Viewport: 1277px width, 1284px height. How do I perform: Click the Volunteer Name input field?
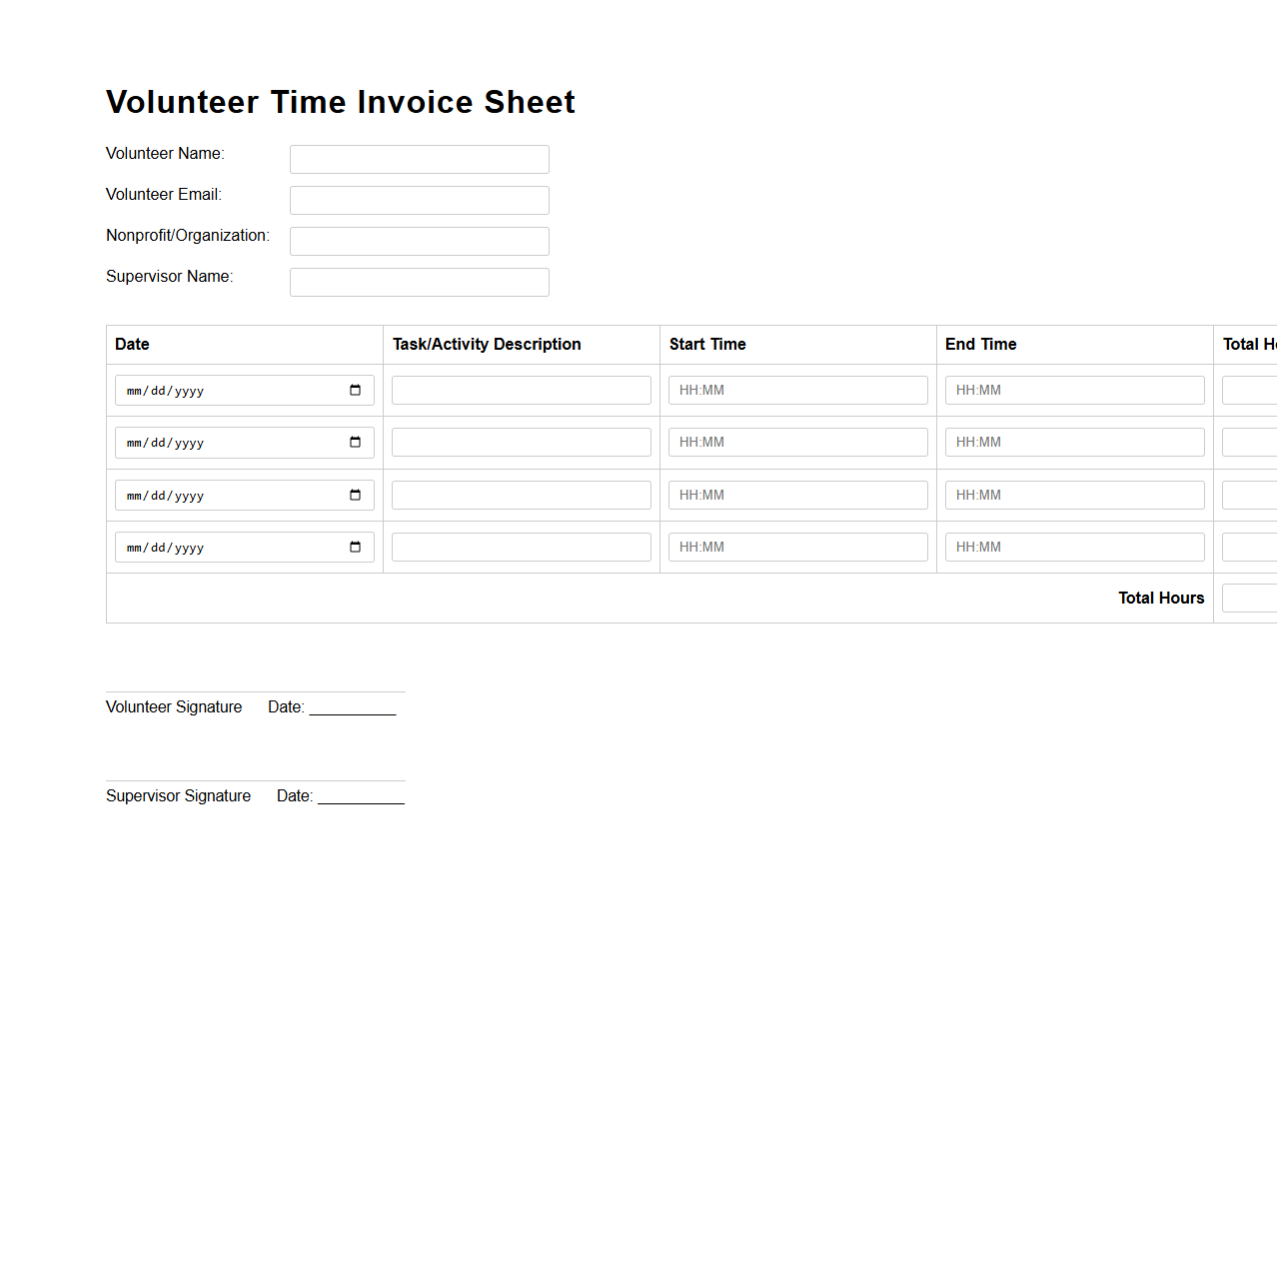click(419, 159)
